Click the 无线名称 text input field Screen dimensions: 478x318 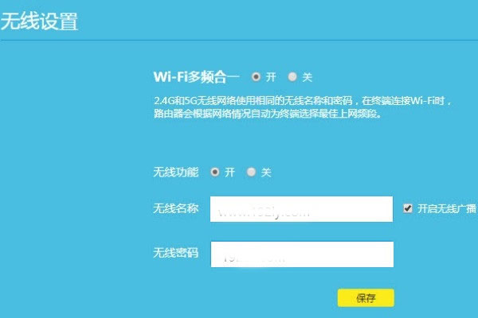[301, 209]
